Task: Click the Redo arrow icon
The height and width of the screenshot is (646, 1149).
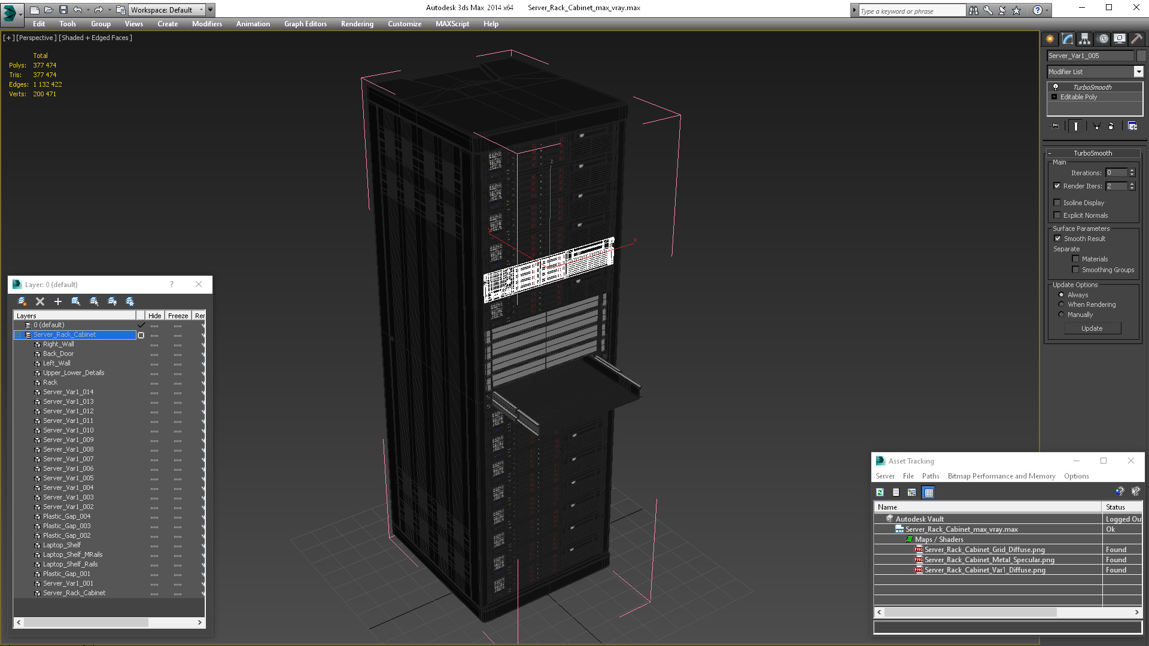Action: tap(99, 10)
